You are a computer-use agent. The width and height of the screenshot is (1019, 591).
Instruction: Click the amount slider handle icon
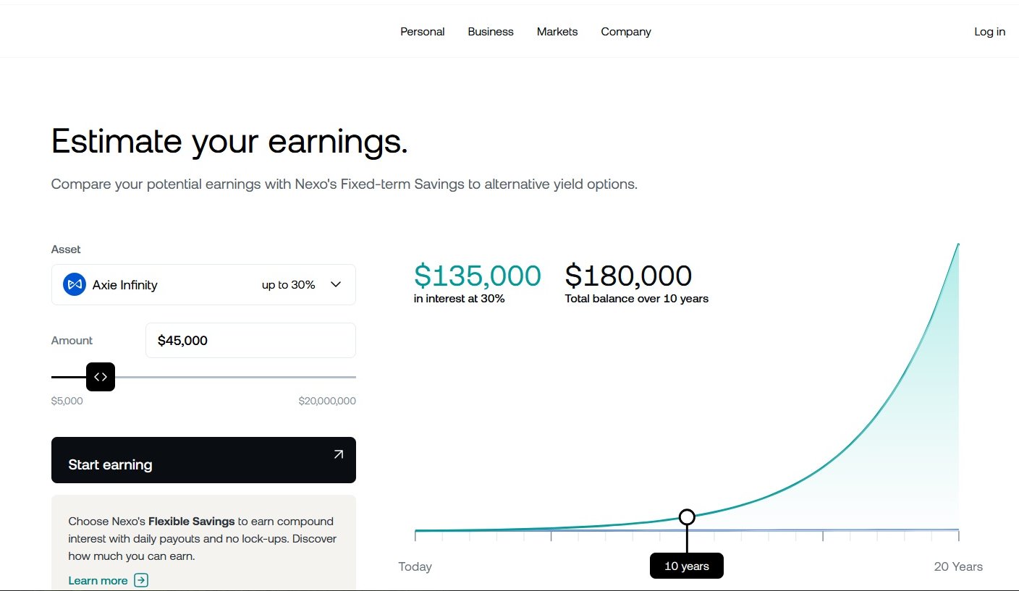101,377
